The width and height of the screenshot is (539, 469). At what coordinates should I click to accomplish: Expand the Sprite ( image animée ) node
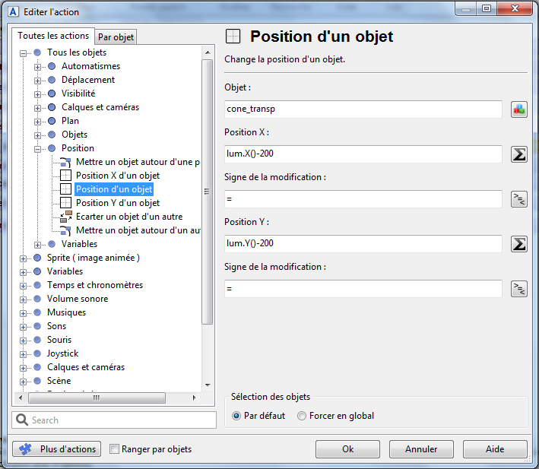pyautogui.click(x=23, y=258)
